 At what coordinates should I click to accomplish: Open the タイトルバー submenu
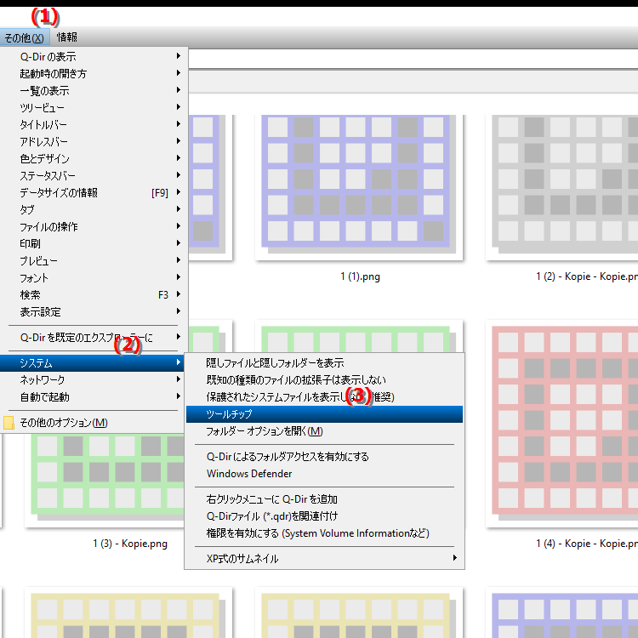[x=94, y=124]
